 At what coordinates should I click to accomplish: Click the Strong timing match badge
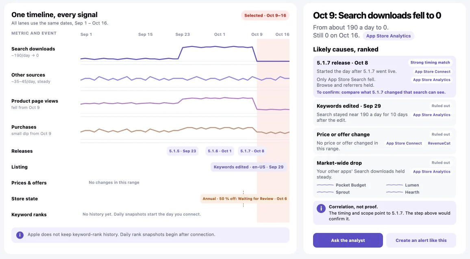click(x=430, y=63)
